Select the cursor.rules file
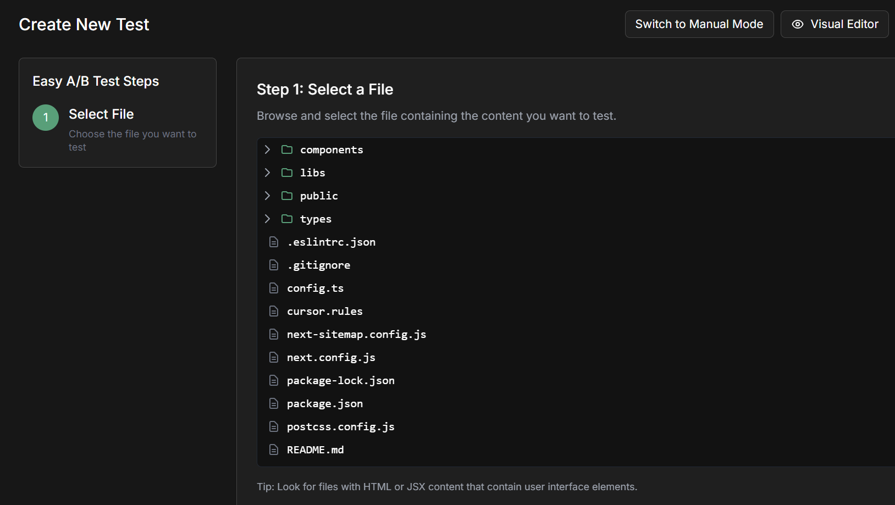Viewport: 895px width, 505px height. (324, 310)
